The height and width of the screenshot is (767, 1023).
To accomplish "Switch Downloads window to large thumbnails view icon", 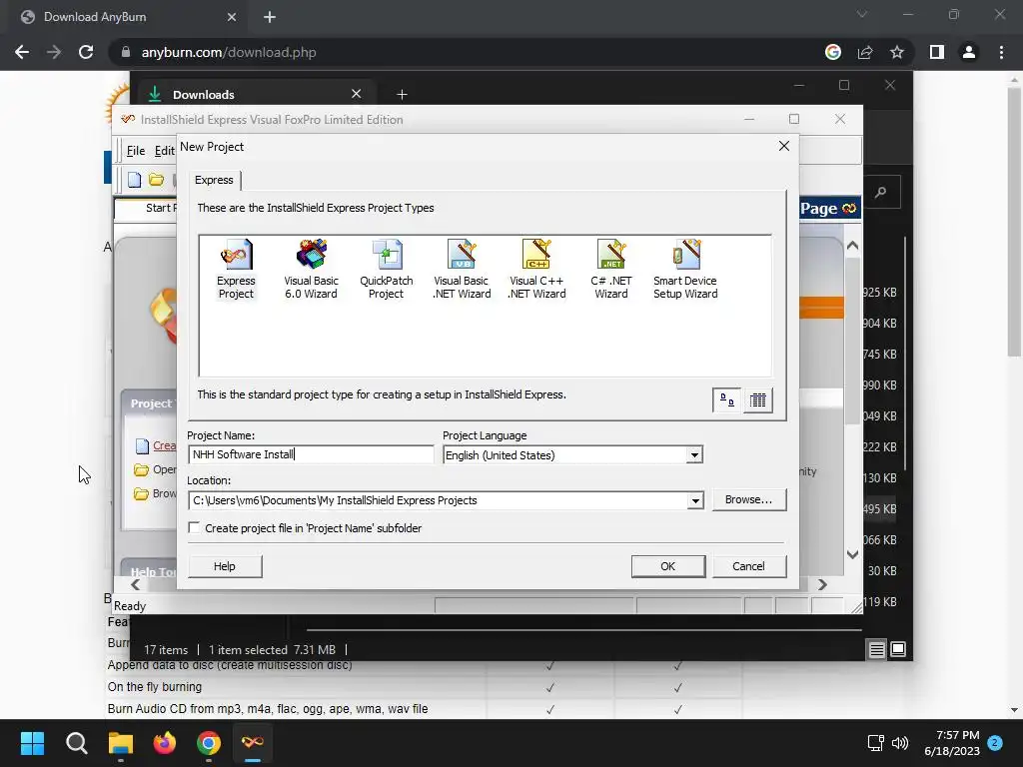I will click(898, 649).
